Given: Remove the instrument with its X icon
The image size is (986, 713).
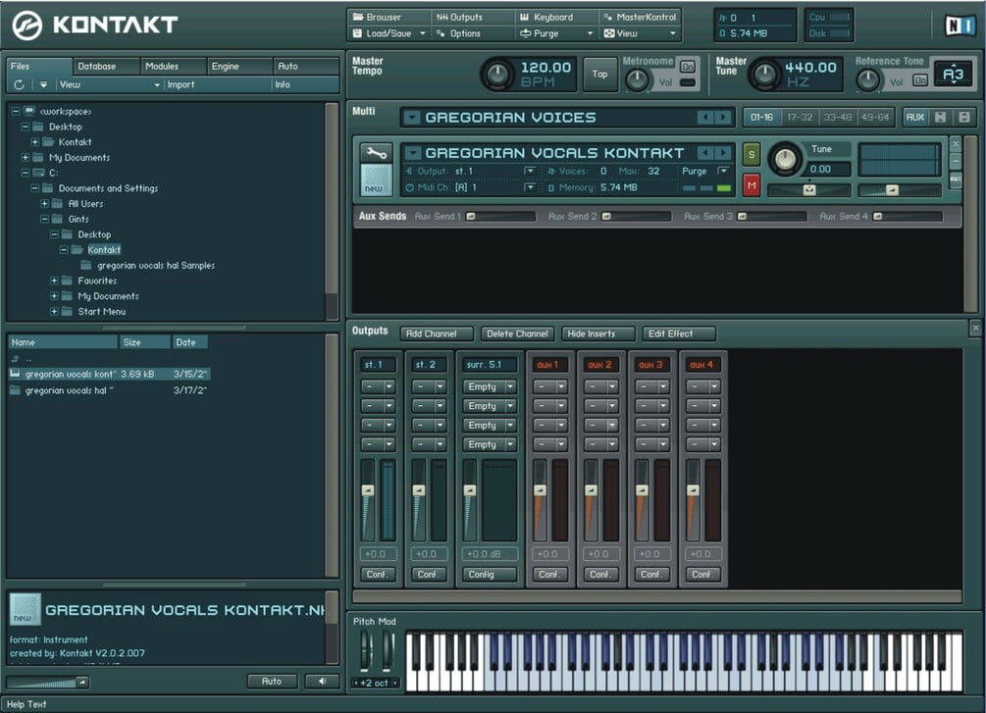Looking at the screenshot, I should [956, 144].
